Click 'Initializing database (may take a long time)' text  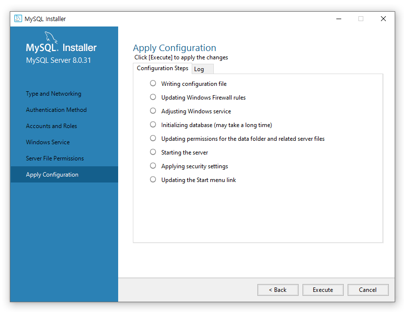(216, 125)
